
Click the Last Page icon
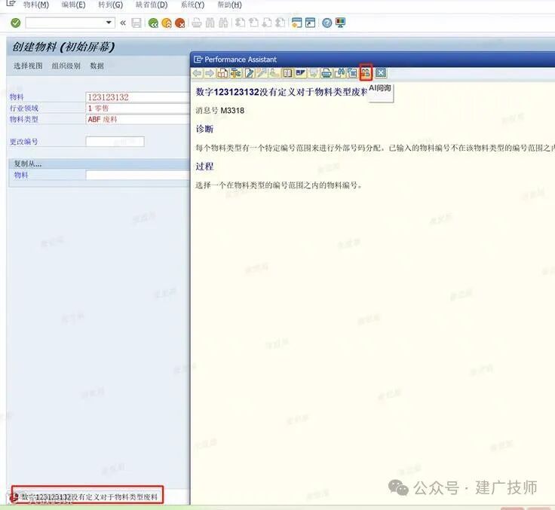280,23
